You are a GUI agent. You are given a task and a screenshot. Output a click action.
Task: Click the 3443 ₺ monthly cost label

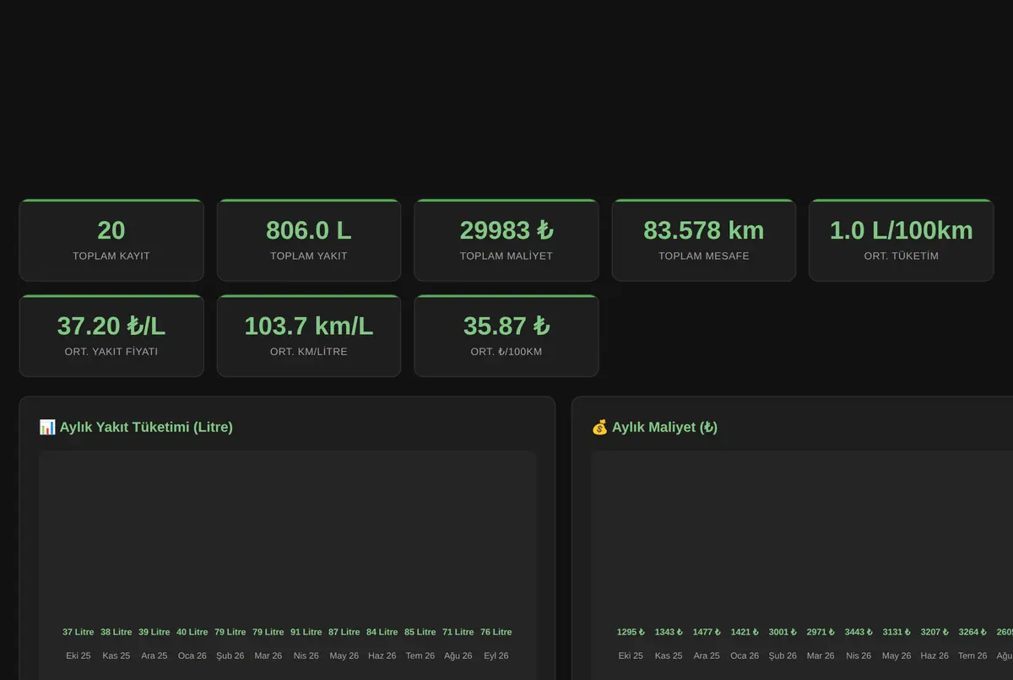click(x=859, y=632)
